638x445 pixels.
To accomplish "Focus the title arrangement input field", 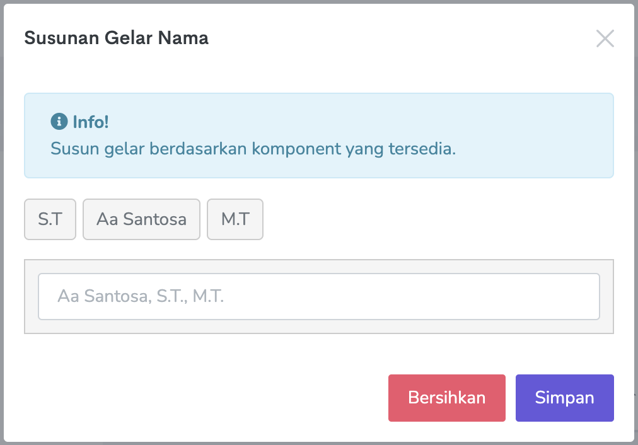I will click(318, 296).
